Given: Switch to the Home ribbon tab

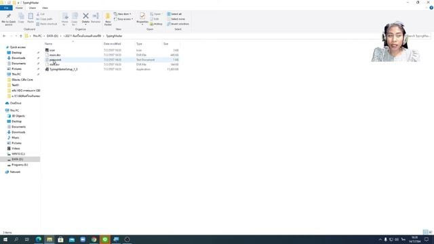Looking at the screenshot, I should pyautogui.click(x=19, y=8).
